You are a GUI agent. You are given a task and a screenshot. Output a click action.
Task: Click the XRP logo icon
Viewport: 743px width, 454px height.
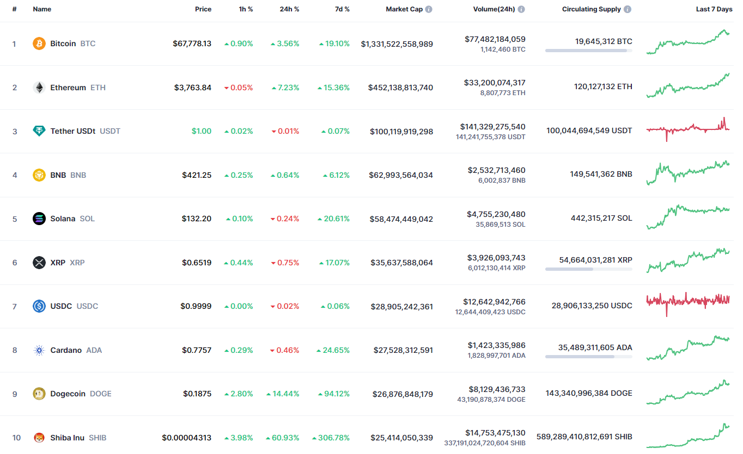39,263
